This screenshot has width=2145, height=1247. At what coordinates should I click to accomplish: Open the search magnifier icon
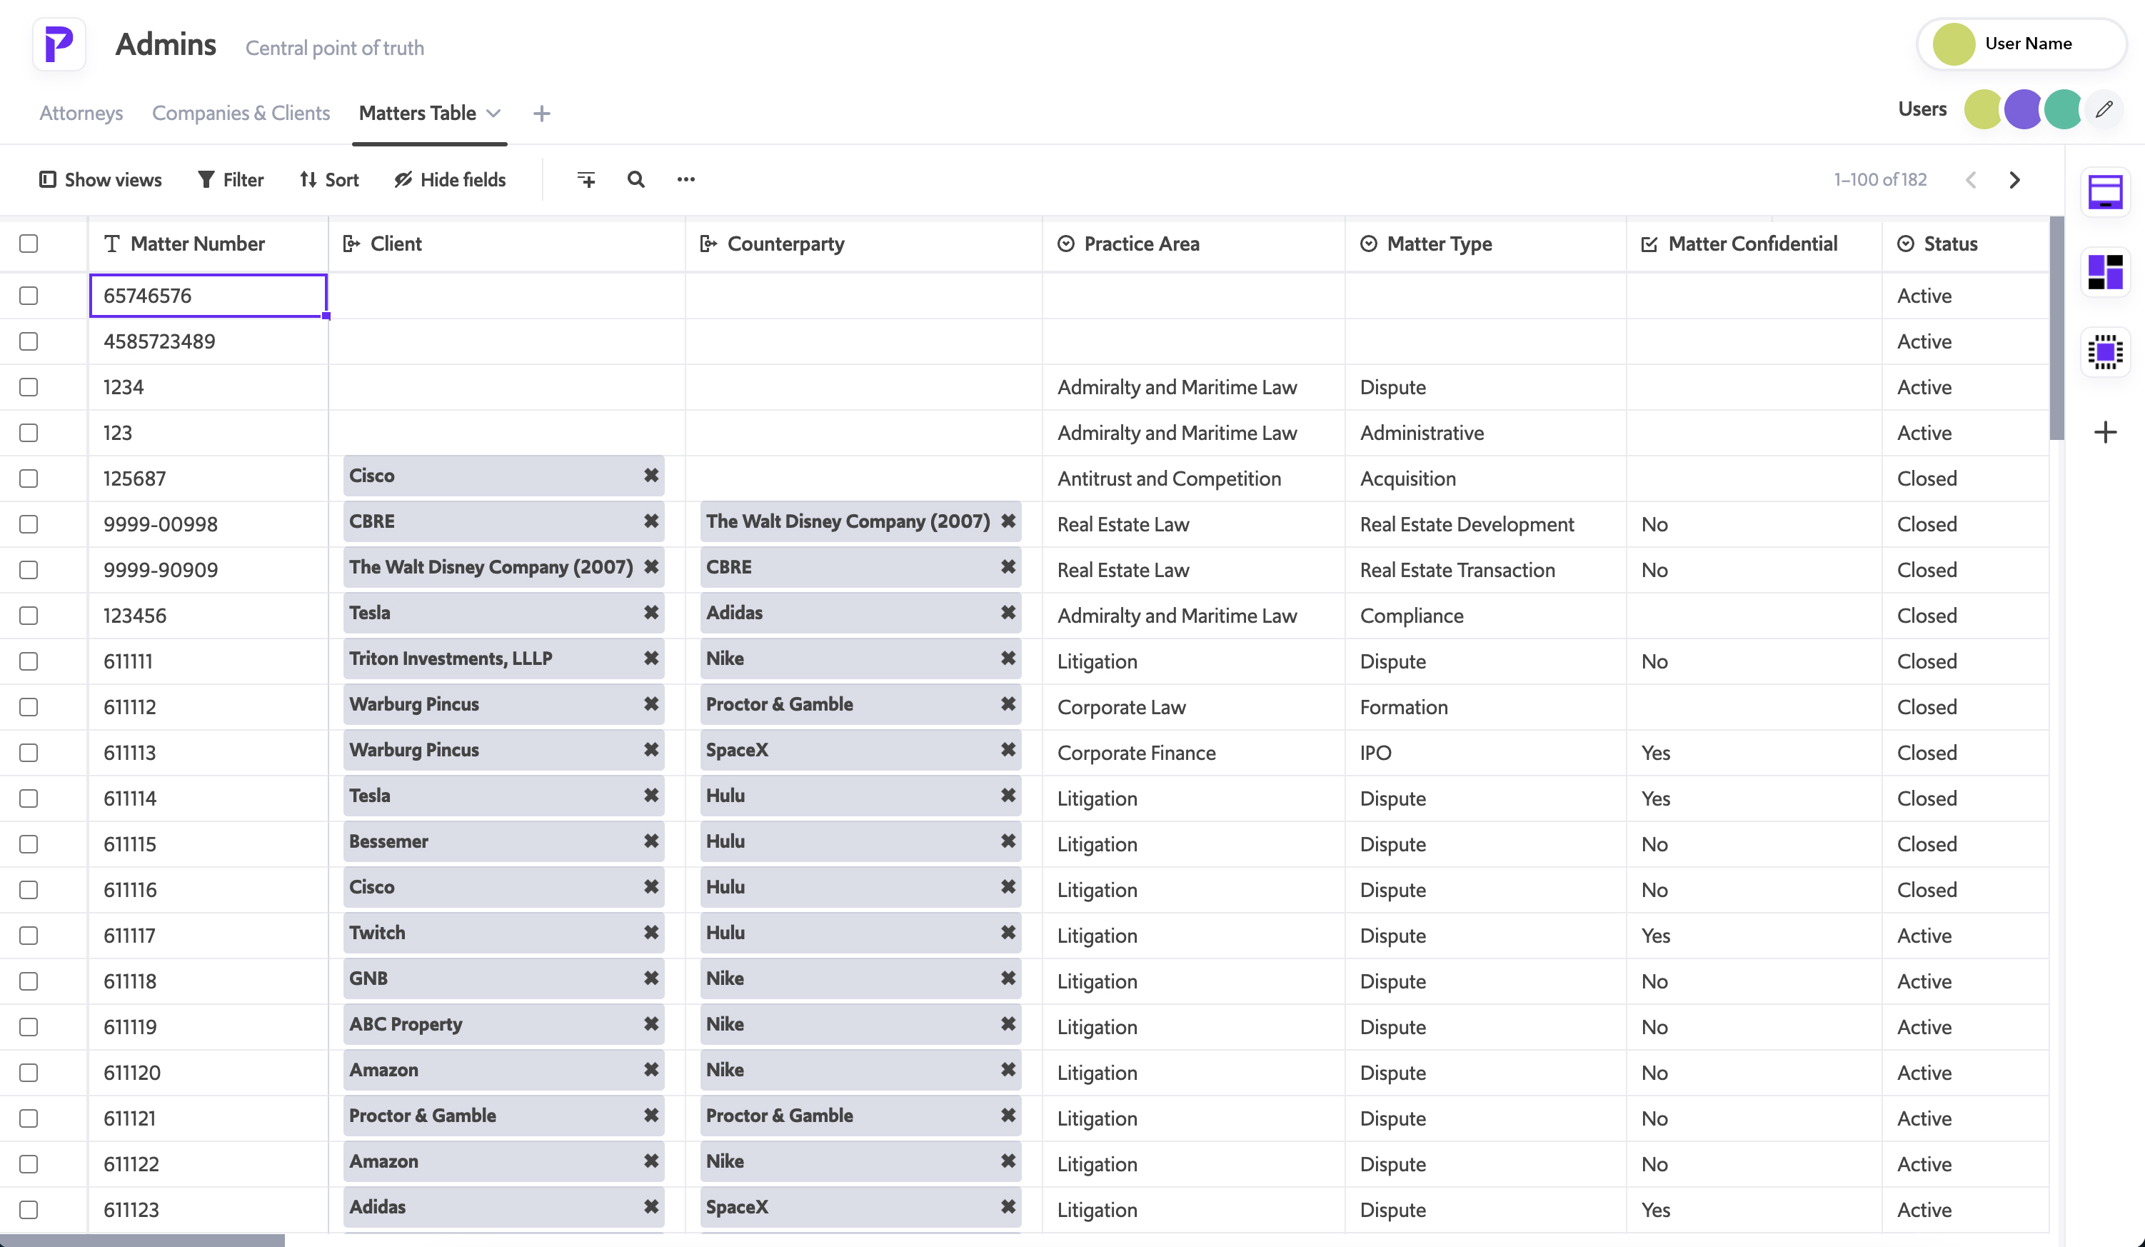pos(636,179)
